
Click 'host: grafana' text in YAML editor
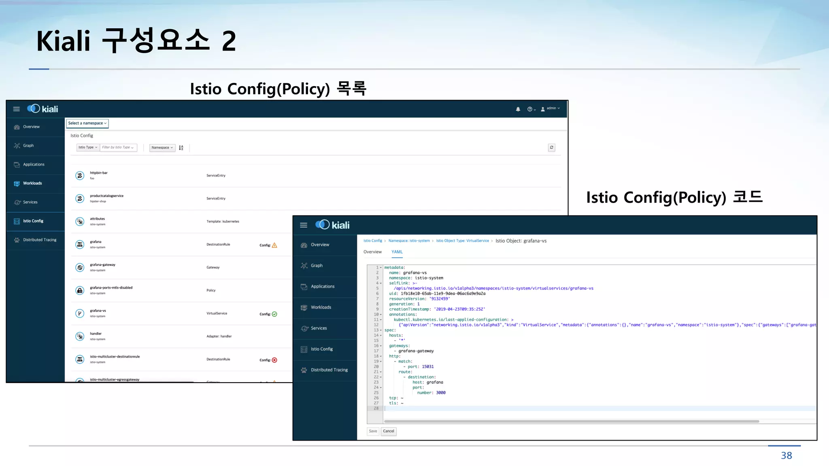point(428,383)
